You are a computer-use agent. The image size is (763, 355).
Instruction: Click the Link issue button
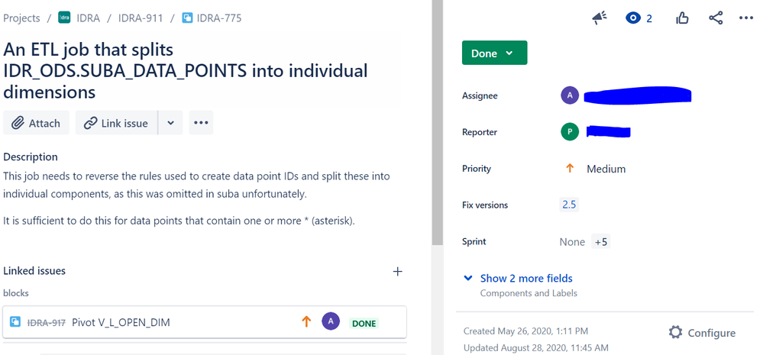pos(116,123)
